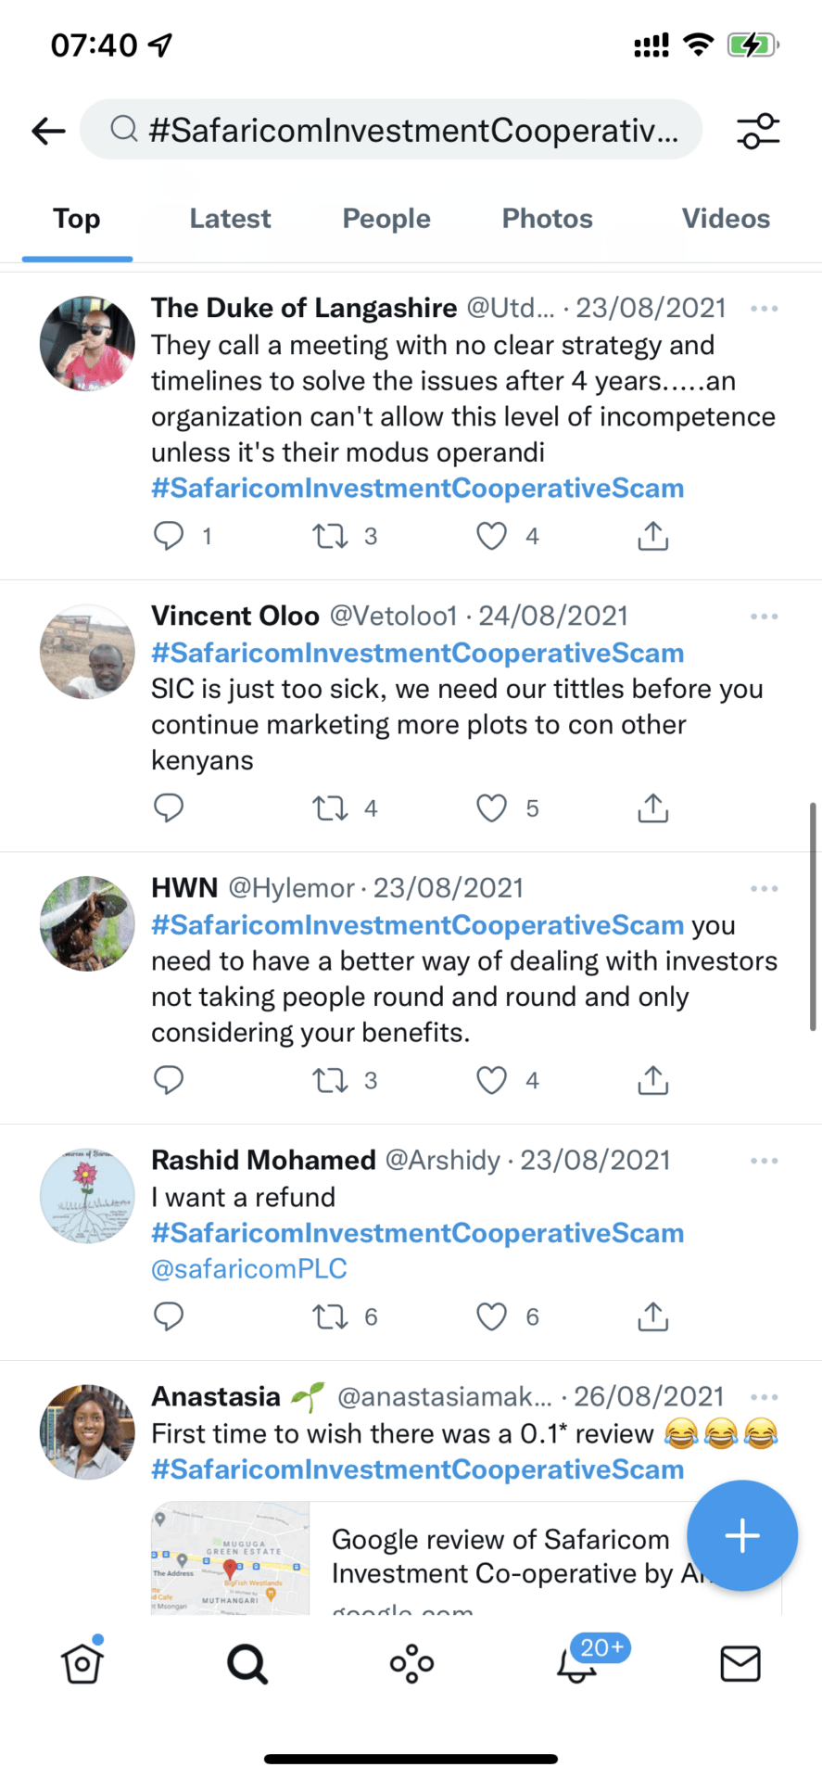Switch to the People tab
Viewport: 822px width, 1780px height.
pos(386,219)
